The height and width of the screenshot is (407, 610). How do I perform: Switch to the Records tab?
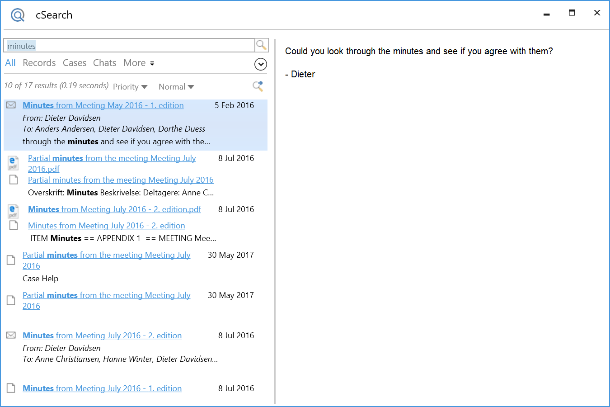click(x=39, y=63)
